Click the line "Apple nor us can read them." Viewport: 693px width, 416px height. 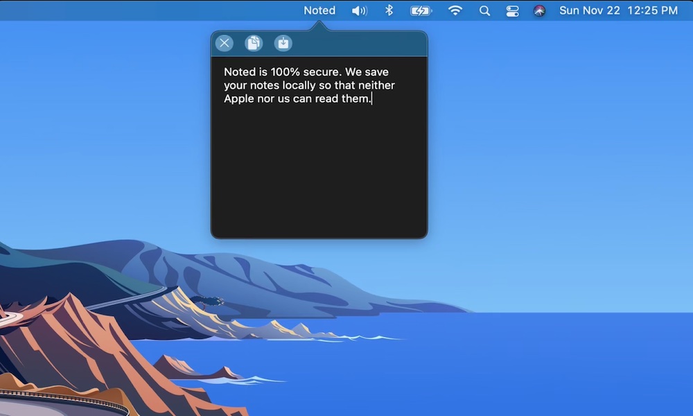297,98
